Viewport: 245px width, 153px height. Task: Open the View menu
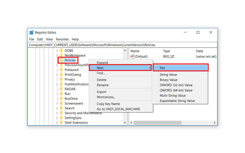click(x=49, y=39)
